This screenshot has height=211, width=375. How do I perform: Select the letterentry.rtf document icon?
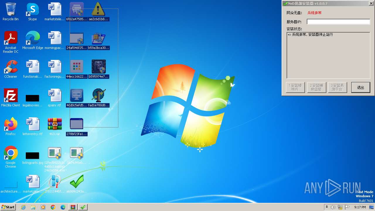pos(33,127)
